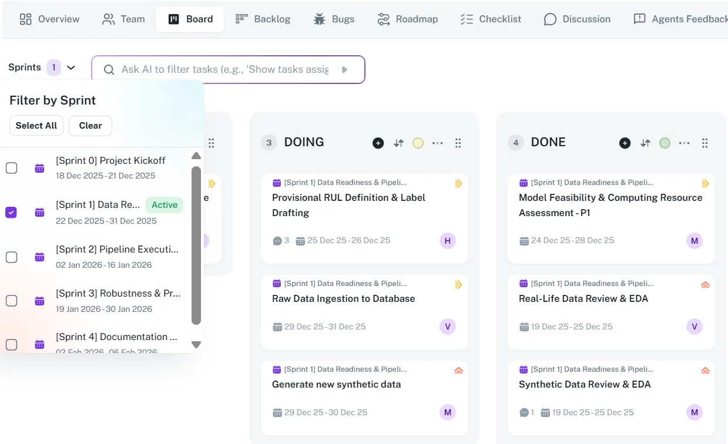Click the drag handle icon in DONE column

(x=704, y=143)
